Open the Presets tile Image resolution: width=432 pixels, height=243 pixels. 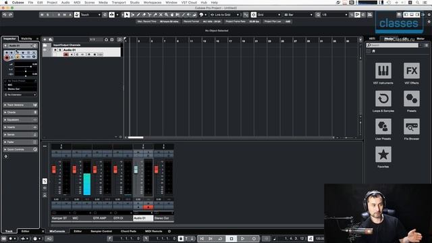pyautogui.click(x=412, y=99)
